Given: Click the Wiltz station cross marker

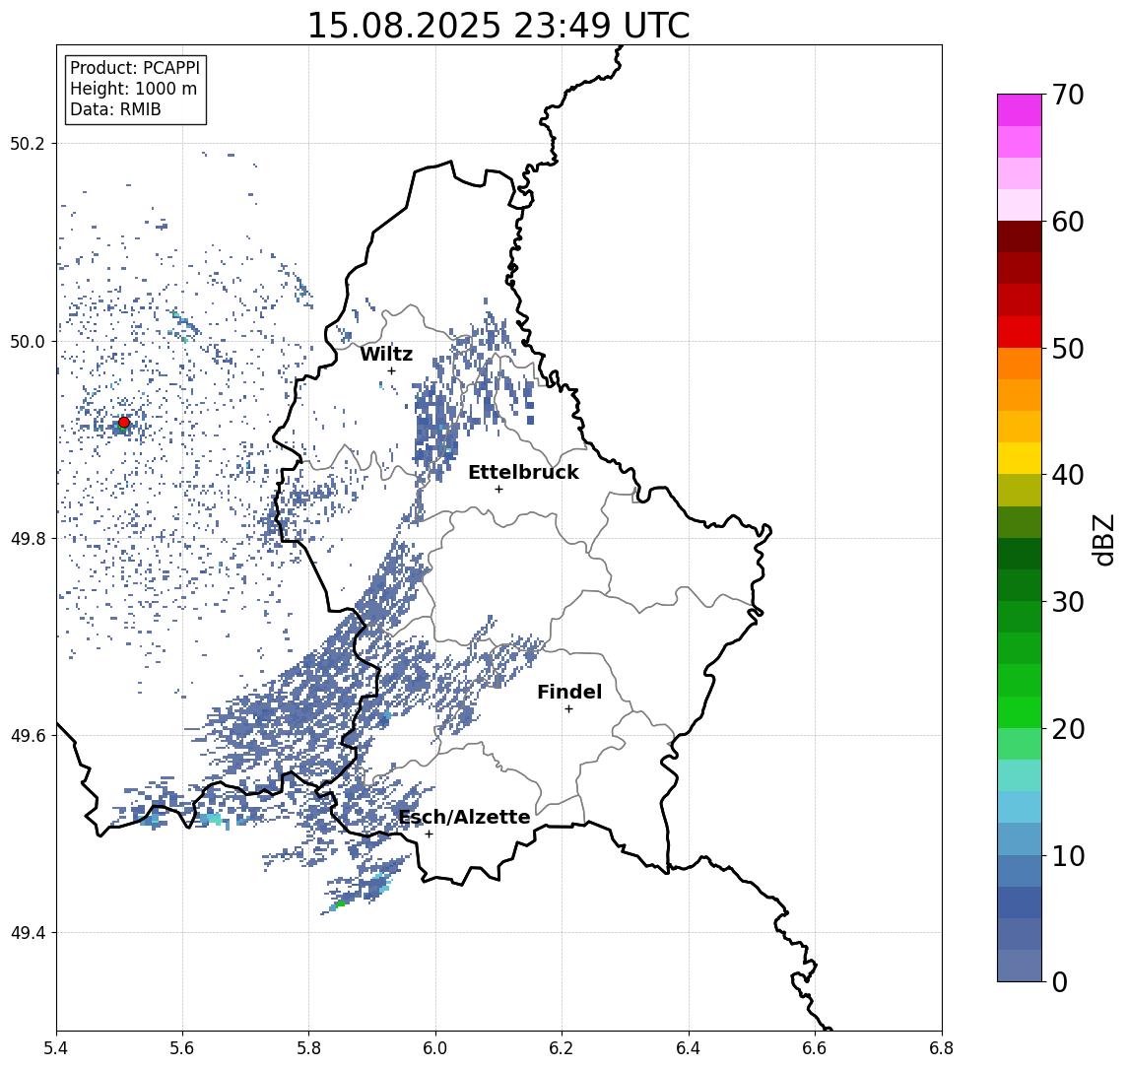Looking at the screenshot, I should pos(391,370).
